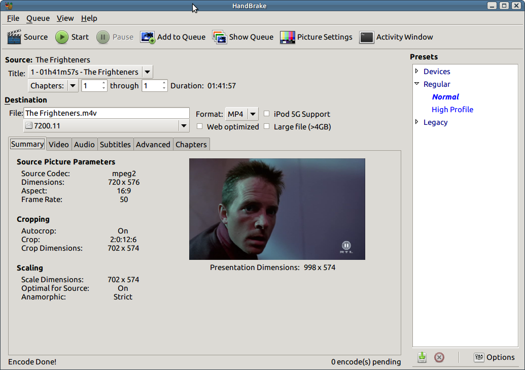Open the Help menu
This screenshot has height=370, width=525.
pos(89,18)
